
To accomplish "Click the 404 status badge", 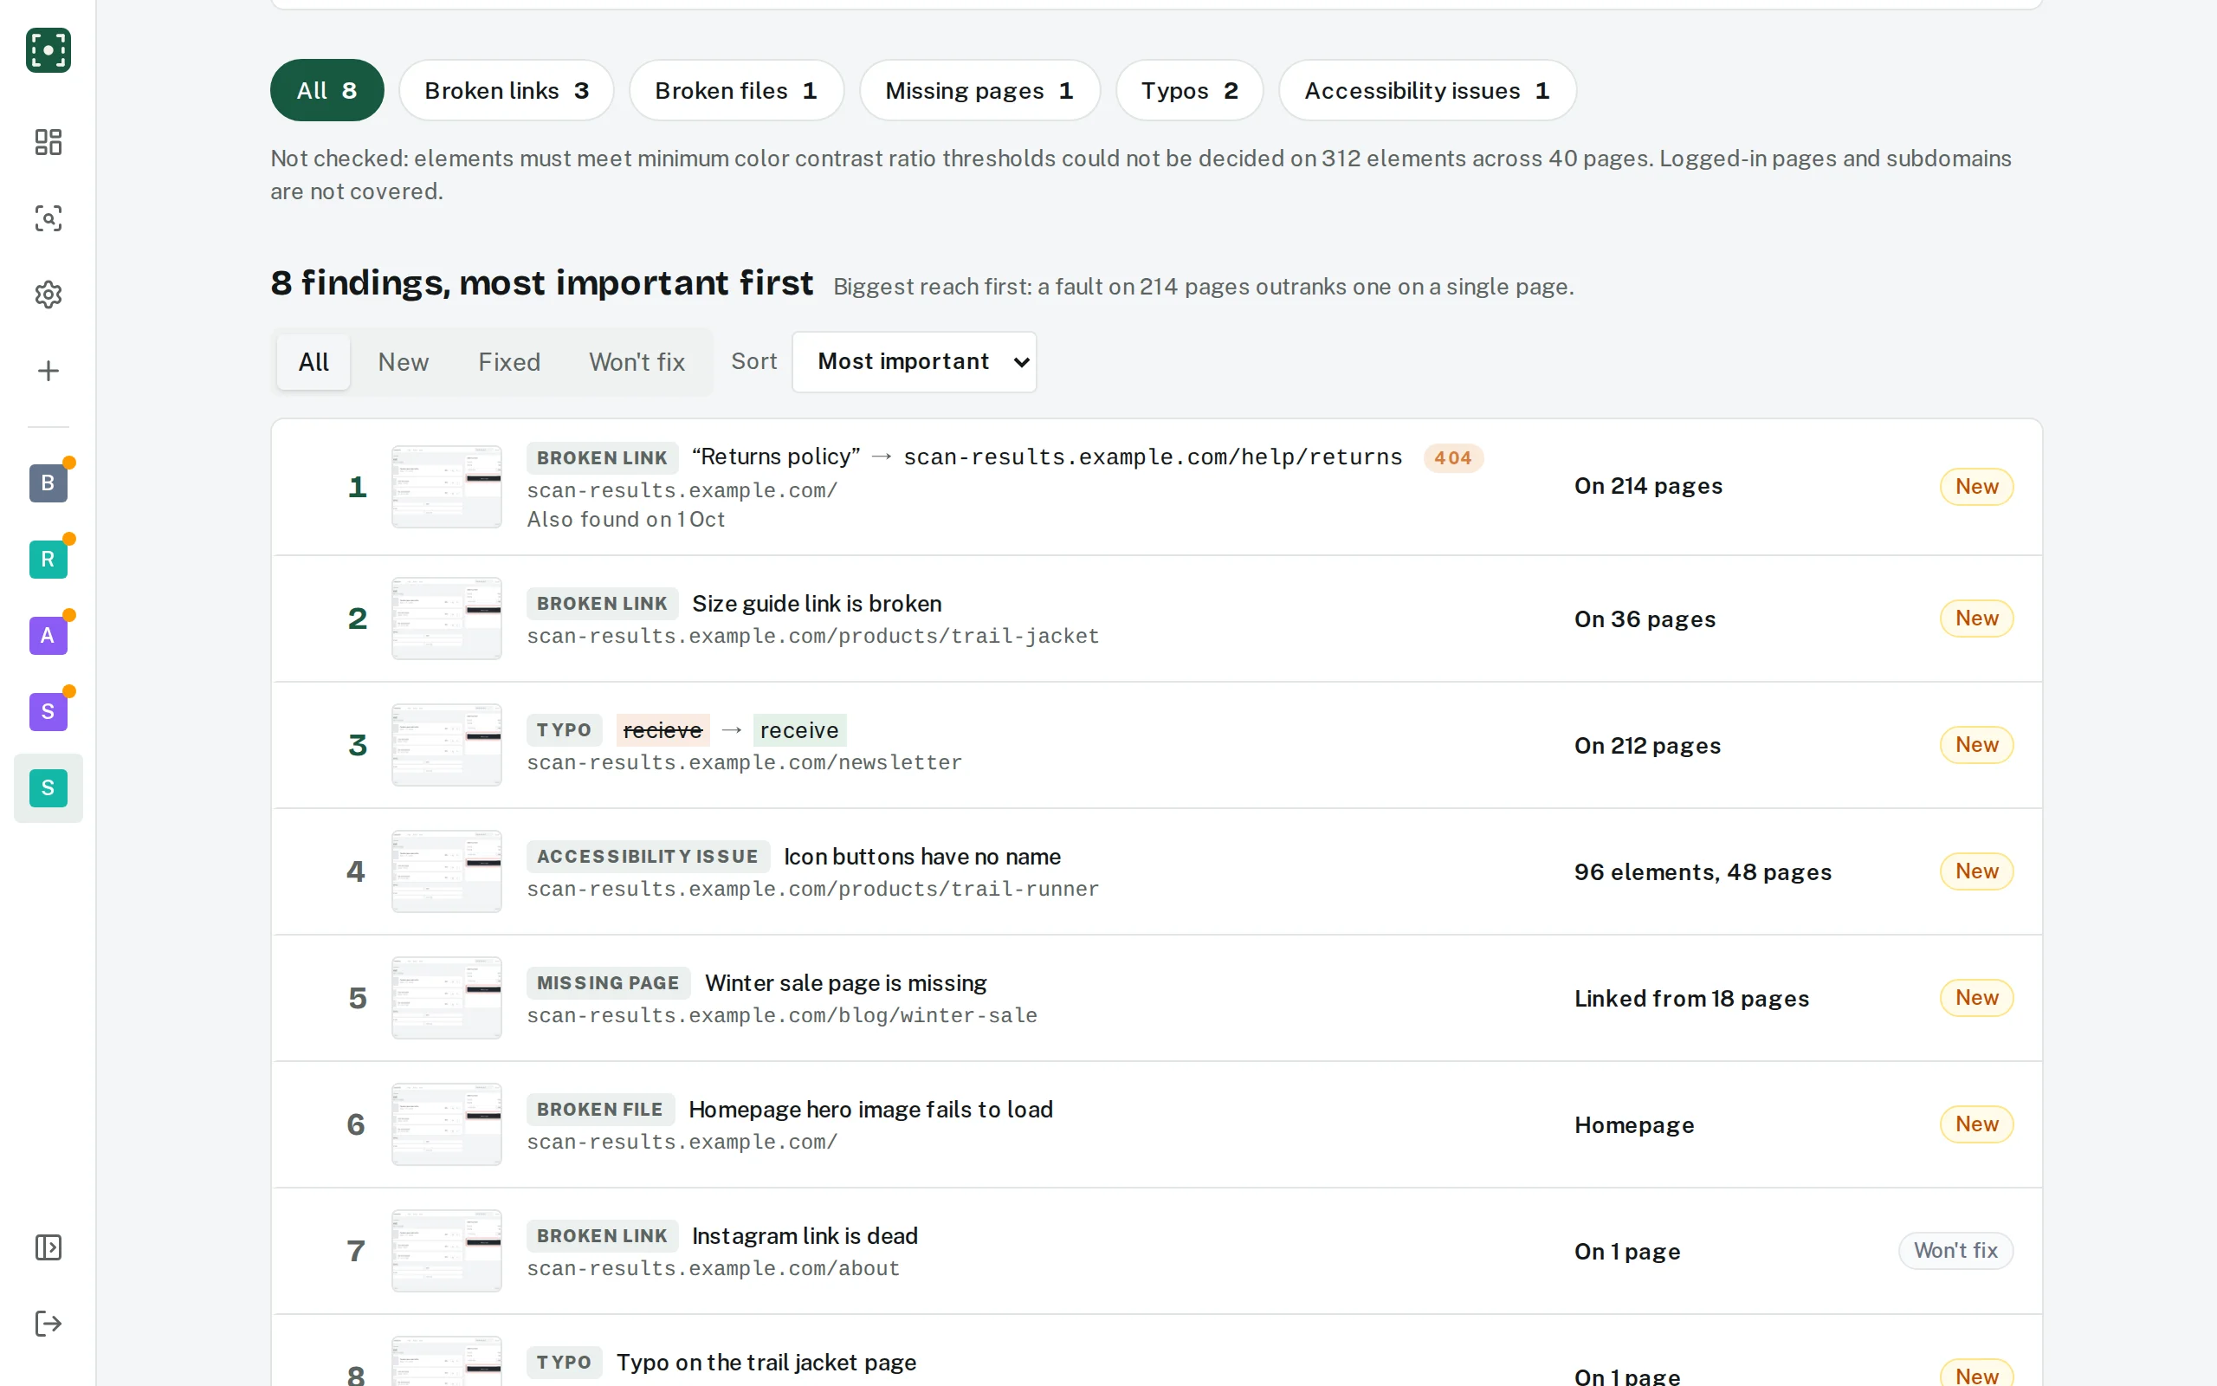I will [1453, 457].
